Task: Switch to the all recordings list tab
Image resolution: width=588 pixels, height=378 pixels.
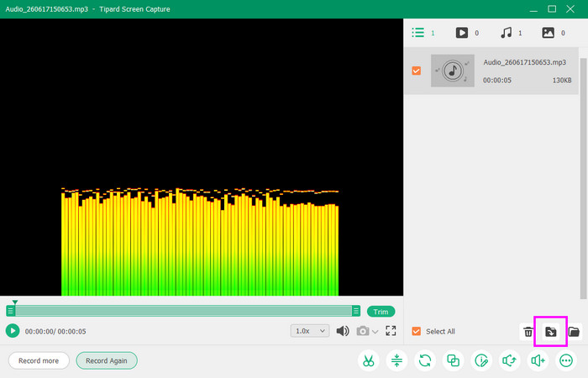Action: 423,33
